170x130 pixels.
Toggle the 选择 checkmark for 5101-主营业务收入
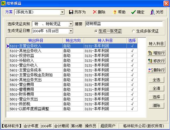point(132,46)
